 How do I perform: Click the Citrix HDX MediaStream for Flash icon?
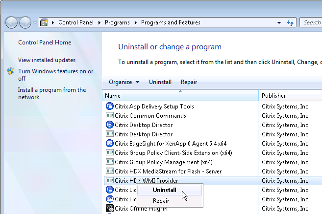110,171
